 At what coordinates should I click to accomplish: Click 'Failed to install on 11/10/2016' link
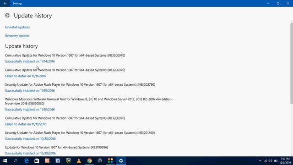tap(26, 124)
